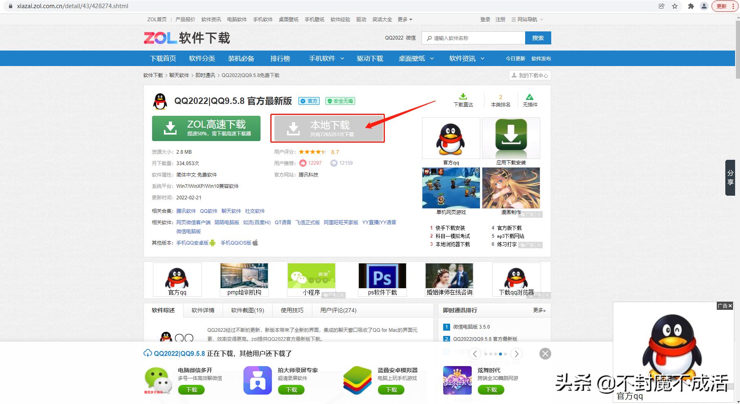
Task: Click the 蓝叠安卓模拟器 app icon
Action: point(357,380)
